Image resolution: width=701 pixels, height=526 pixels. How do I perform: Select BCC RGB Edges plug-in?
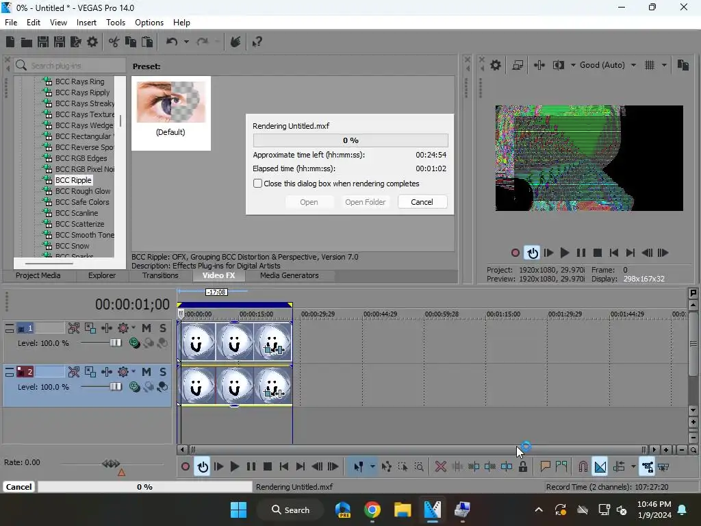point(81,158)
